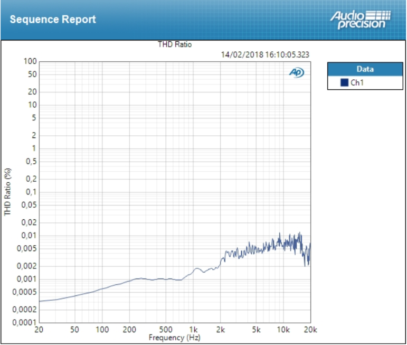
Task: Click the 2k tick on frequency axis
Action: (221, 330)
